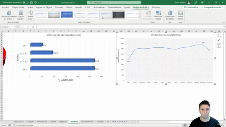Open the Introdução sheet tab

[18, 122]
